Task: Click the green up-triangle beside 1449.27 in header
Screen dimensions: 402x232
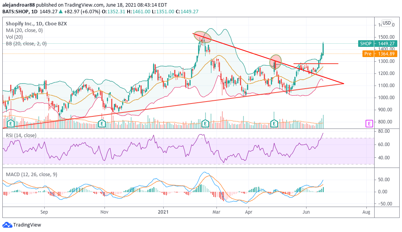Action: click(61, 11)
